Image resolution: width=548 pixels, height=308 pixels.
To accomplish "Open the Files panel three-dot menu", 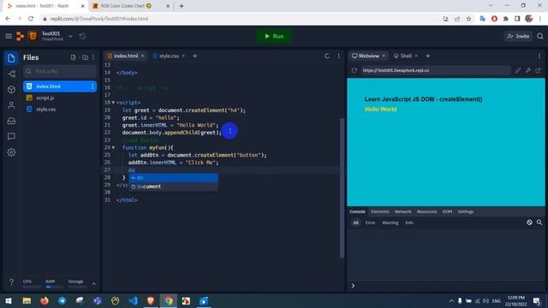I will tap(93, 57).
